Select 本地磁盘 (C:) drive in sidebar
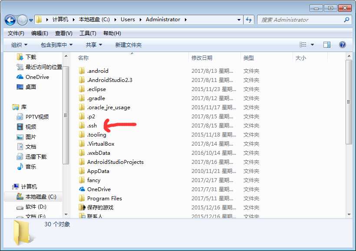The height and width of the screenshot is (251, 356). 36,196
